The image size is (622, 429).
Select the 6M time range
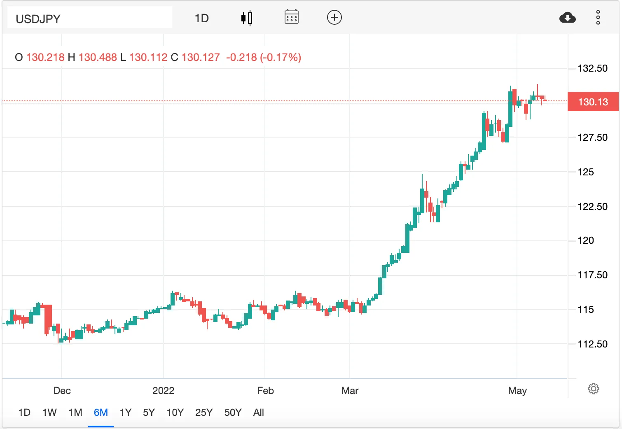pyautogui.click(x=101, y=413)
